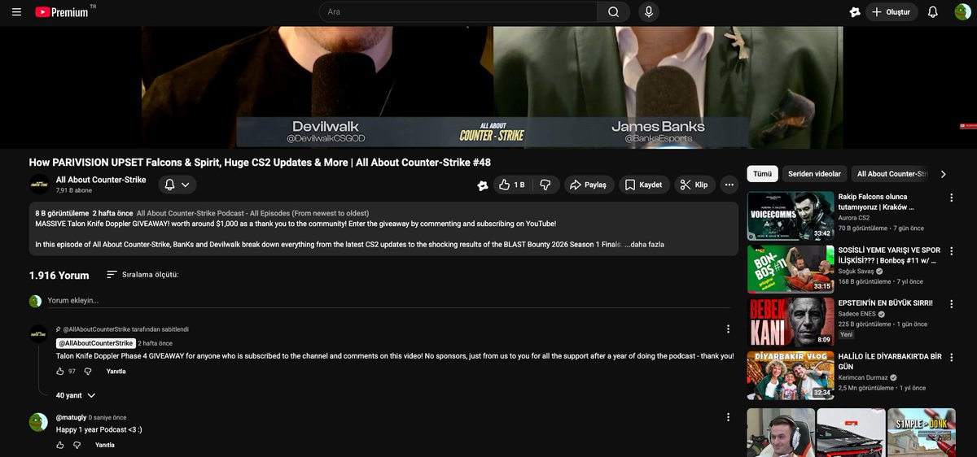The height and width of the screenshot is (457, 977).
Task: Open the notifications bell in header
Action: [x=933, y=12]
